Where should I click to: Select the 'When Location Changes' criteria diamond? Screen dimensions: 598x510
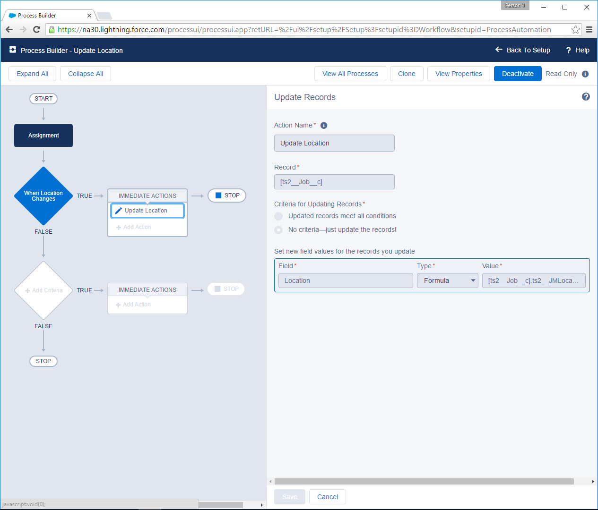coord(43,196)
